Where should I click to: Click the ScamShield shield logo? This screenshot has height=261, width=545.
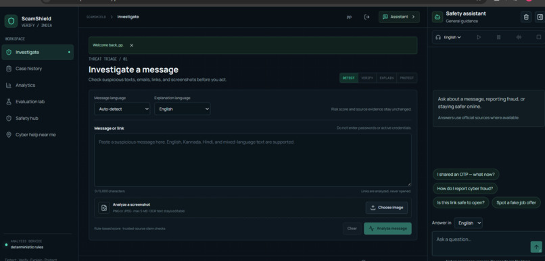pyautogui.click(x=11, y=21)
